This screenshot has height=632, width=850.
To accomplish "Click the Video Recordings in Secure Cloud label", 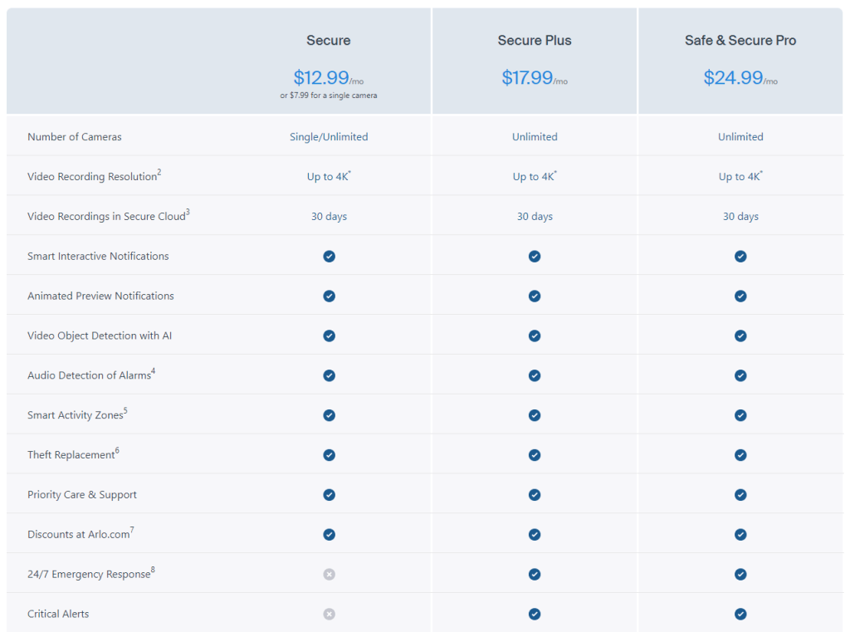I will [x=106, y=217].
